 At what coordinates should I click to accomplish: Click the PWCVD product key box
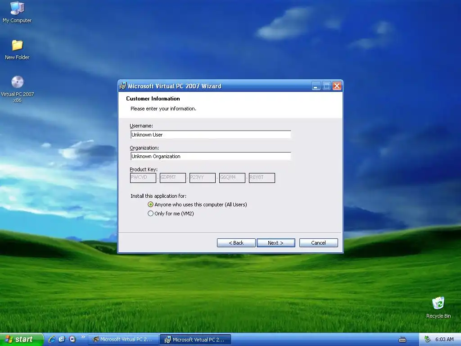pos(143,178)
